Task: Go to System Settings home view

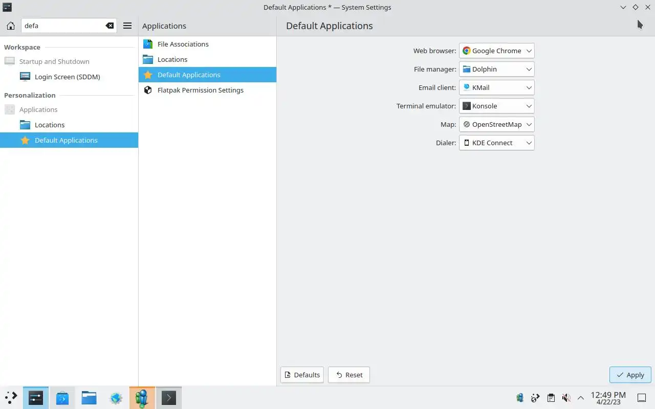Action: click(10, 26)
